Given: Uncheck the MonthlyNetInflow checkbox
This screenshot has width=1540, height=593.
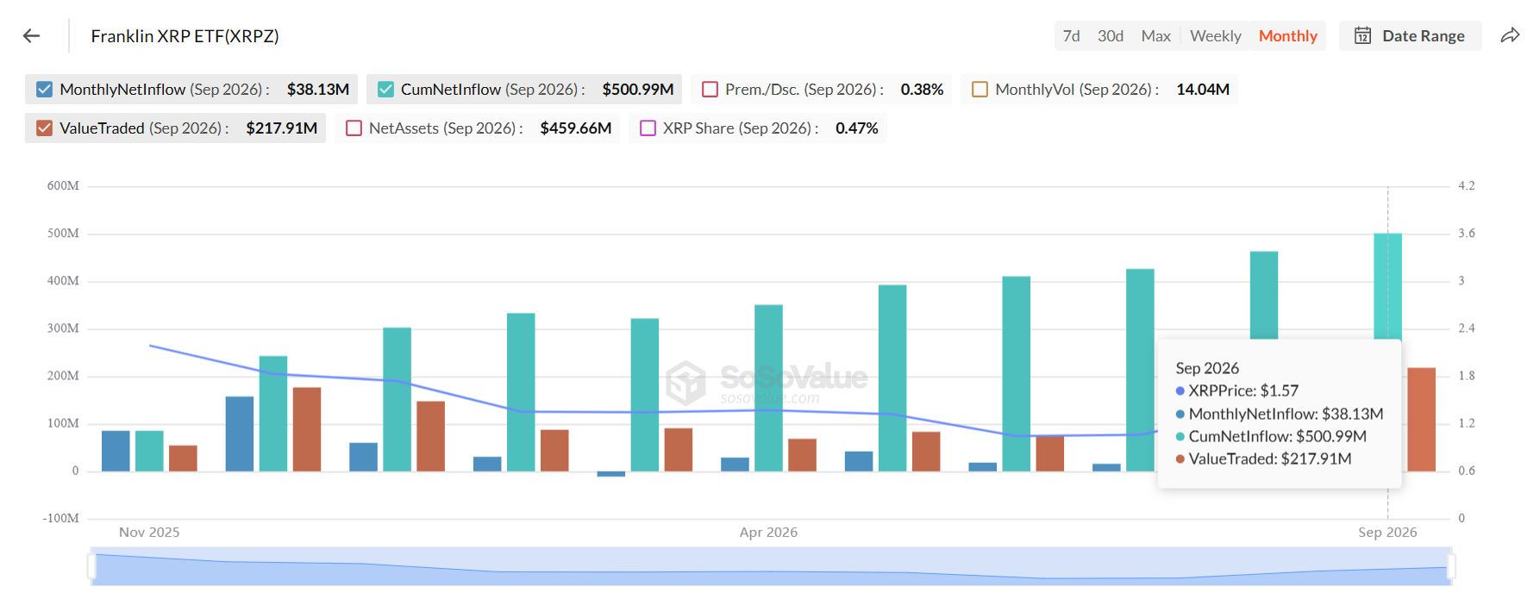Looking at the screenshot, I should click(x=45, y=89).
